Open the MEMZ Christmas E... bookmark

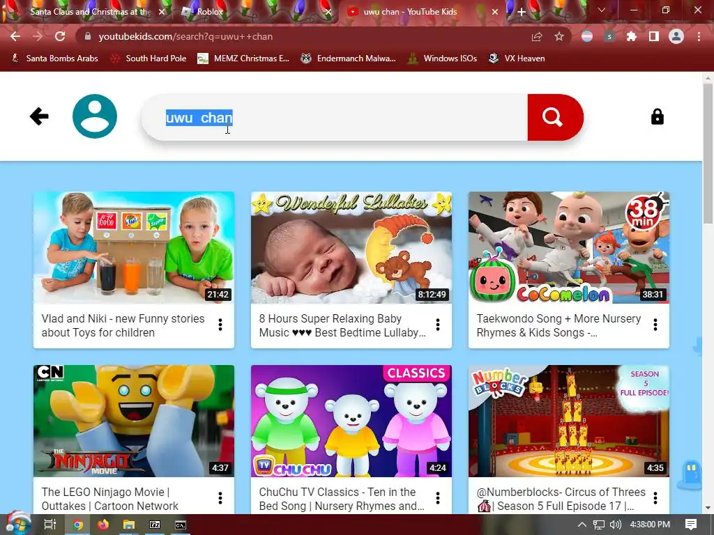click(x=243, y=59)
